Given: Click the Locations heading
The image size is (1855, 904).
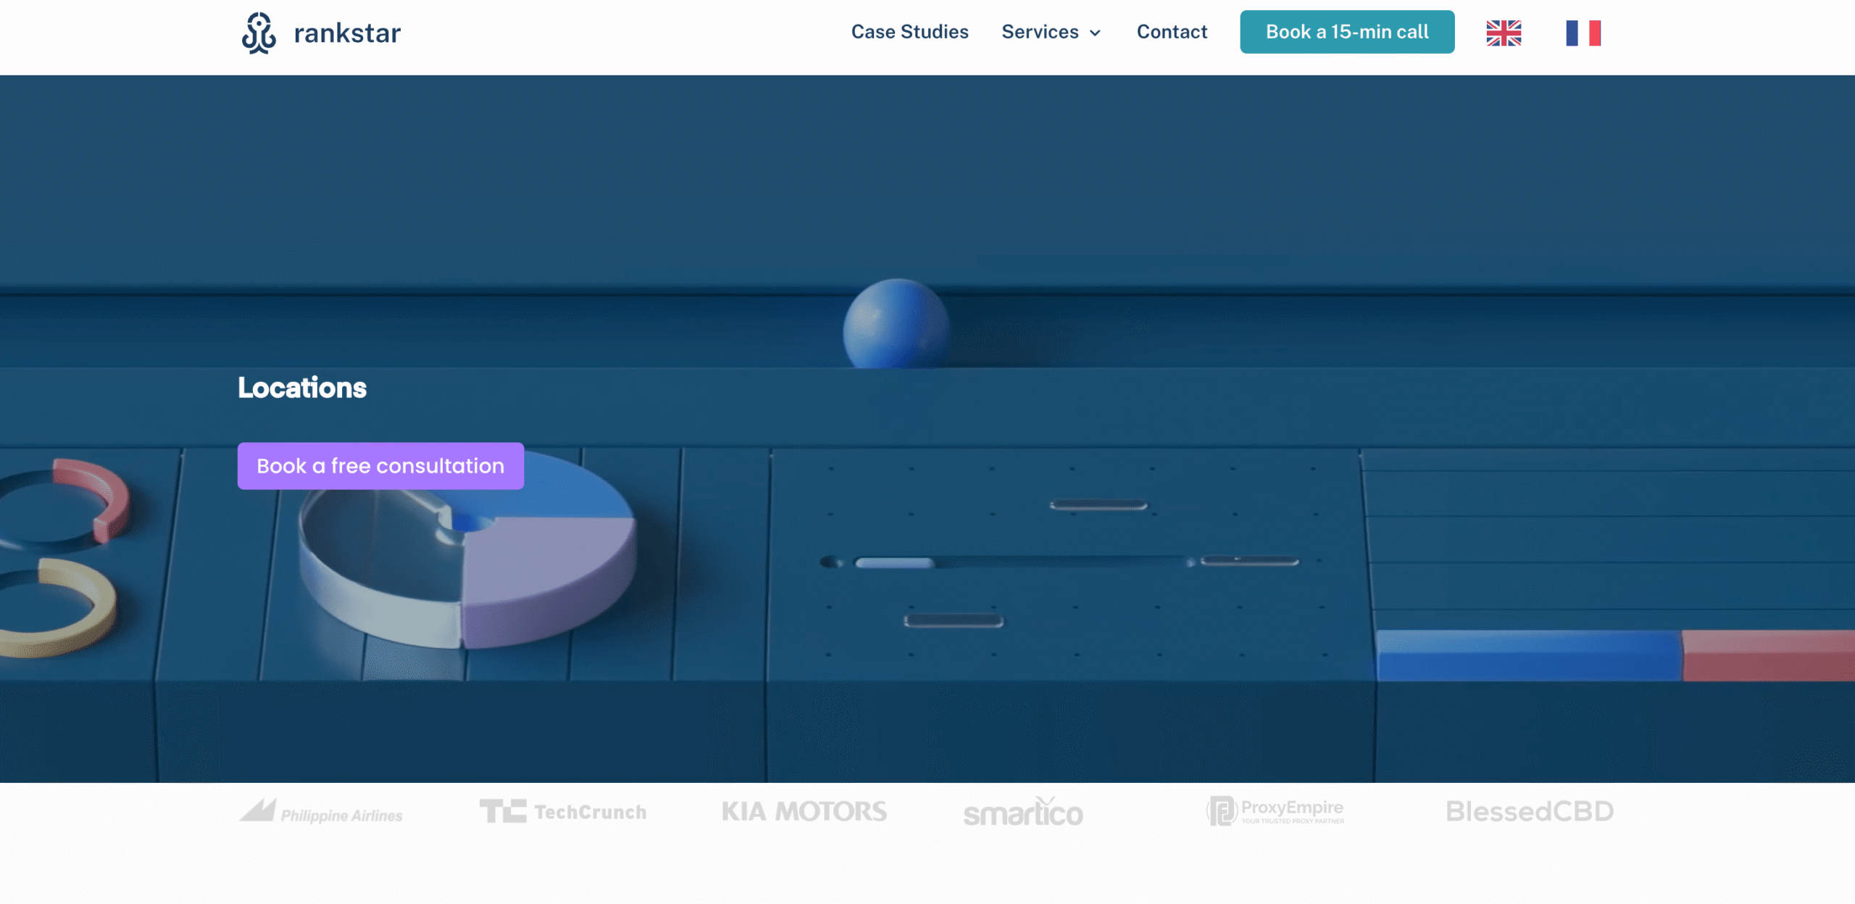Looking at the screenshot, I should pos(302,388).
